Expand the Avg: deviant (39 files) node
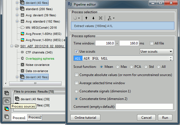 click(x=17, y=15)
